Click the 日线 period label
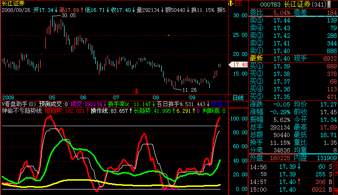The width and height of the screenshot is (338, 195). coord(238,98)
